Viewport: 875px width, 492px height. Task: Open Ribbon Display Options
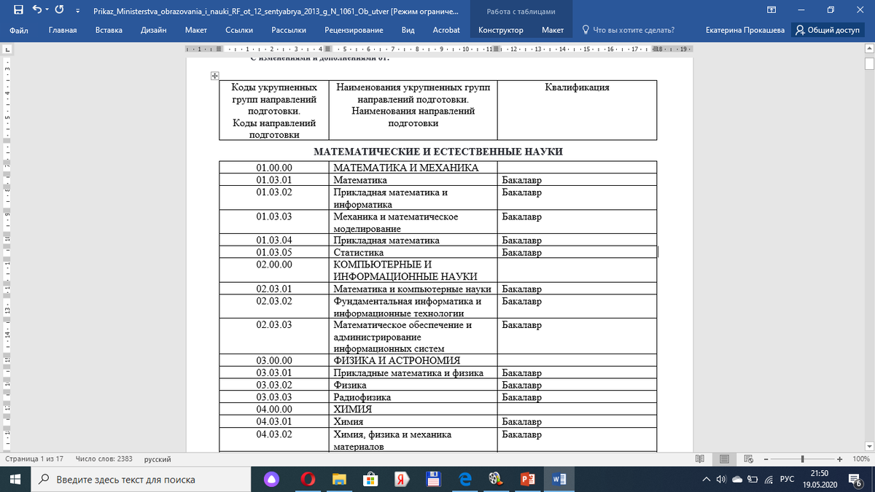(771, 10)
